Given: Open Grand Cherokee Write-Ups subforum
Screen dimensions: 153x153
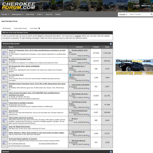Looking at the screenshot, I should click(49, 143).
